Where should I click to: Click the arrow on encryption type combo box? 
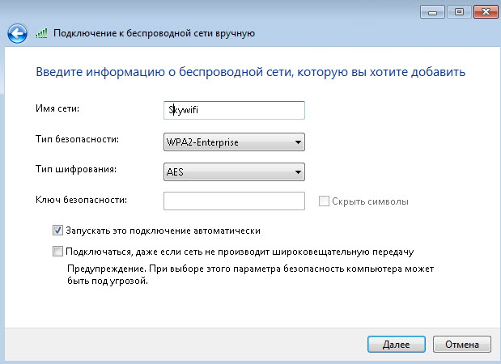pos(298,172)
